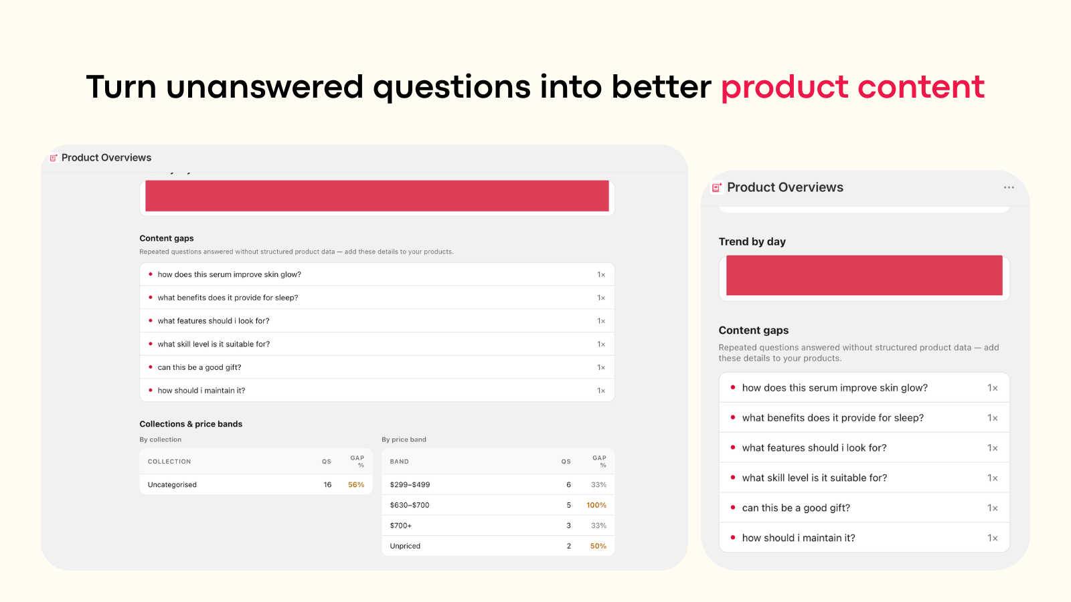Click the Trend by day red chart

pyautogui.click(x=864, y=275)
